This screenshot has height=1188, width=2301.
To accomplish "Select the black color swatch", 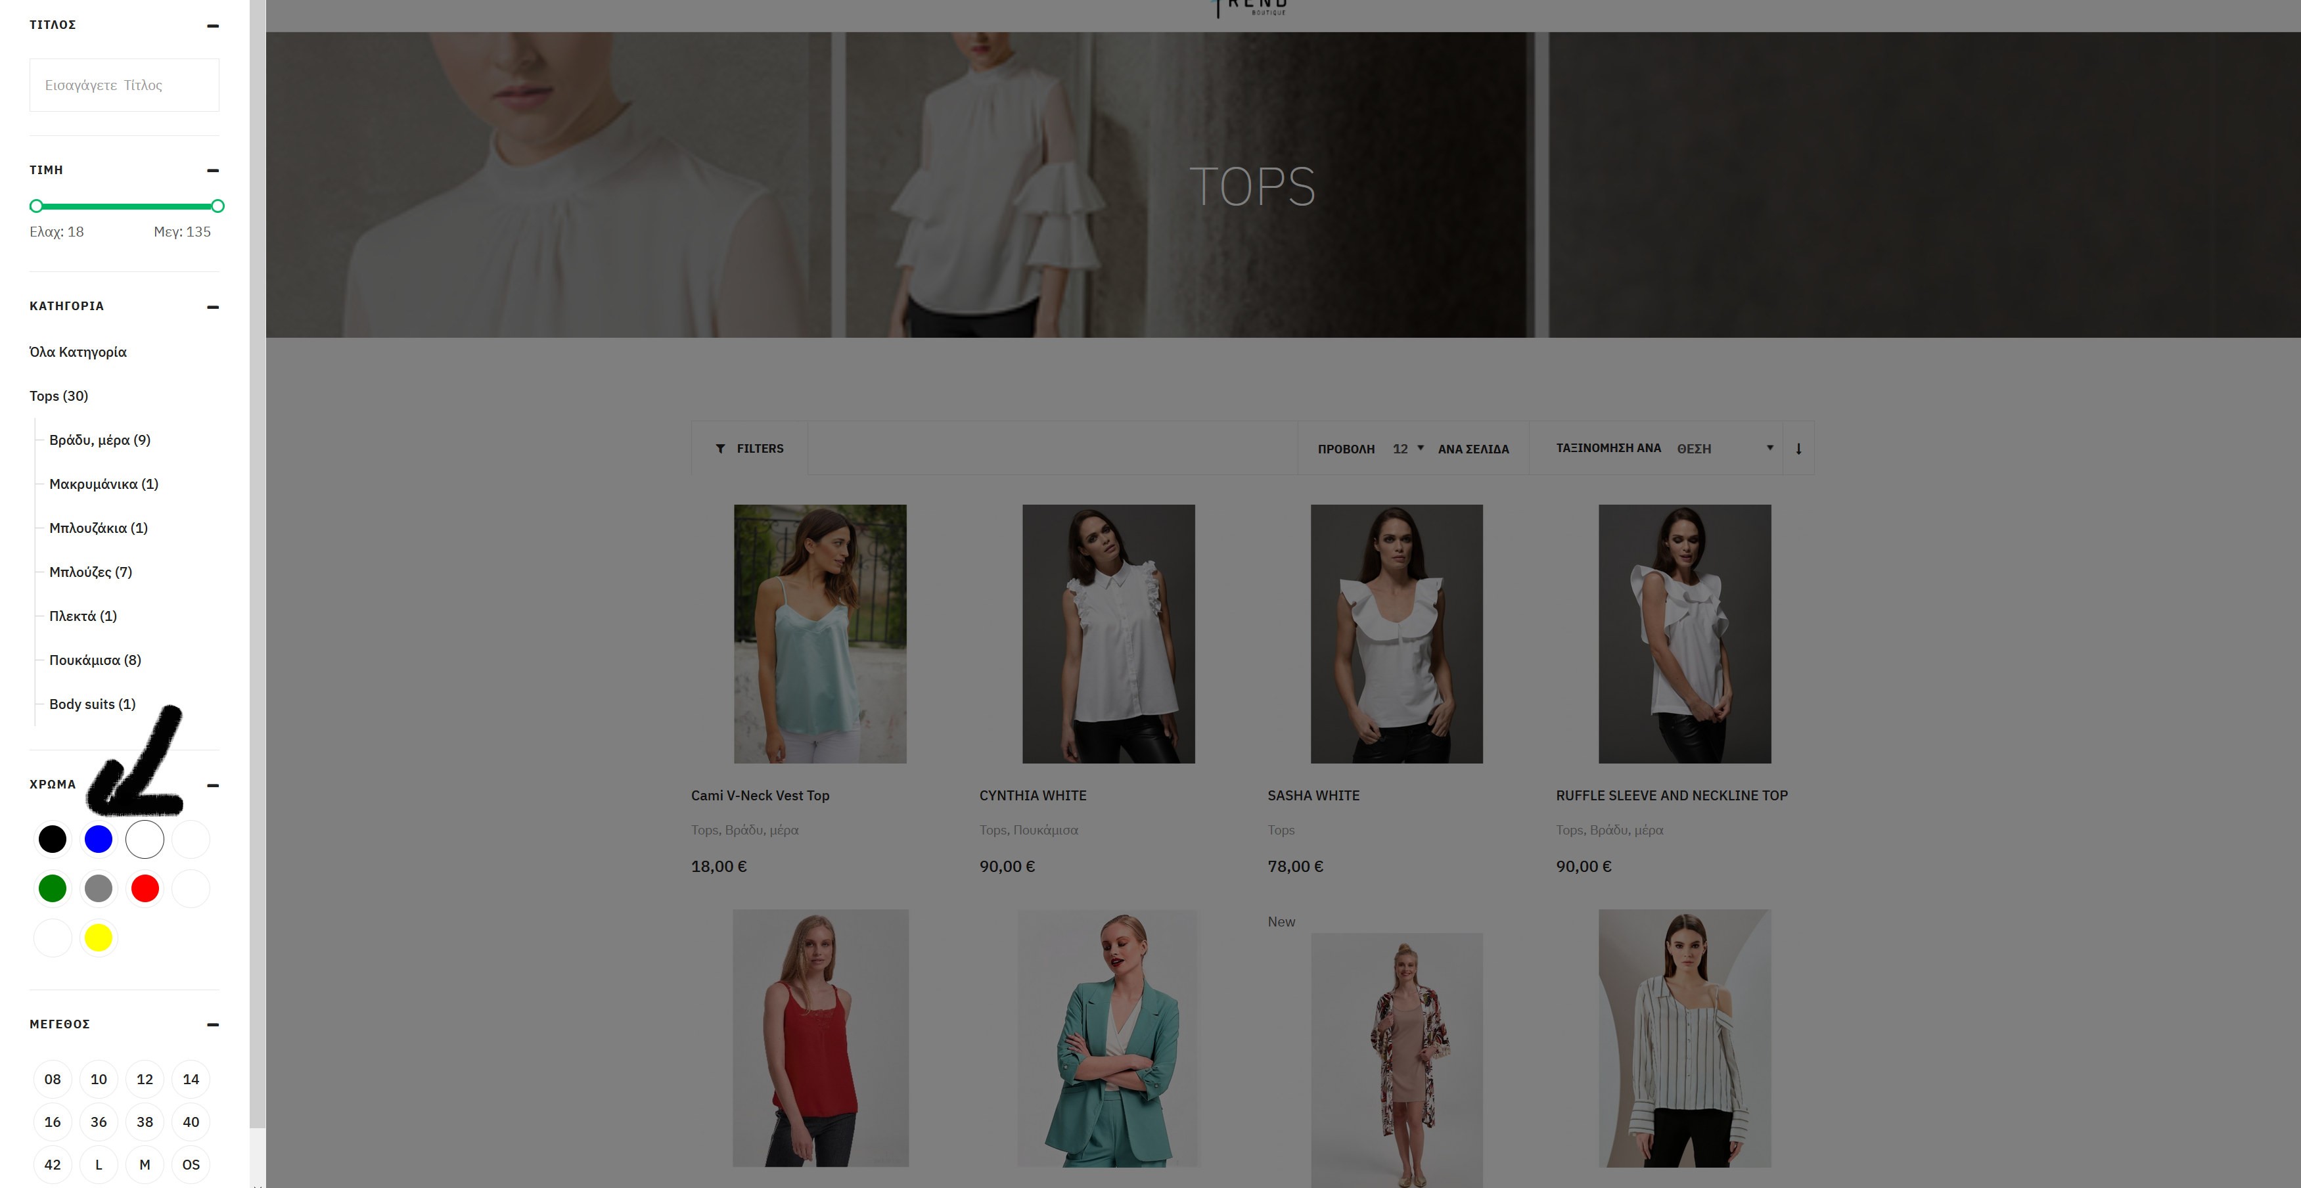I will (x=53, y=838).
